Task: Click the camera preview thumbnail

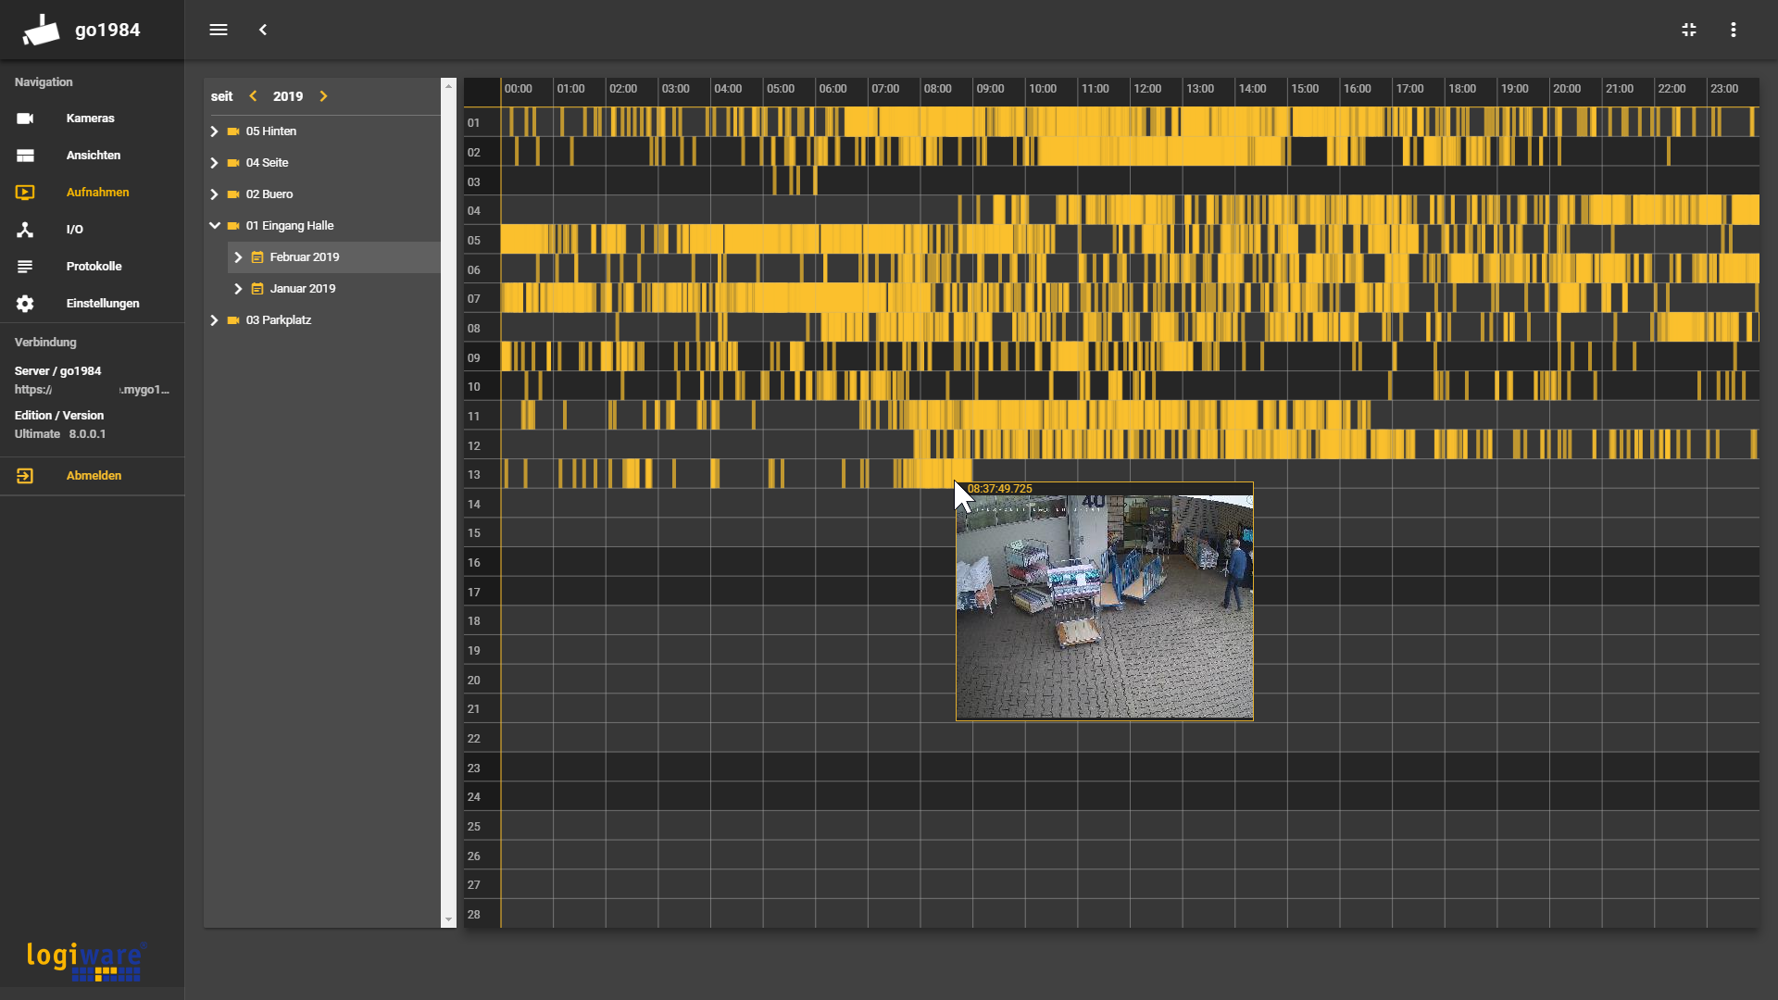Action: coord(1104,606)
